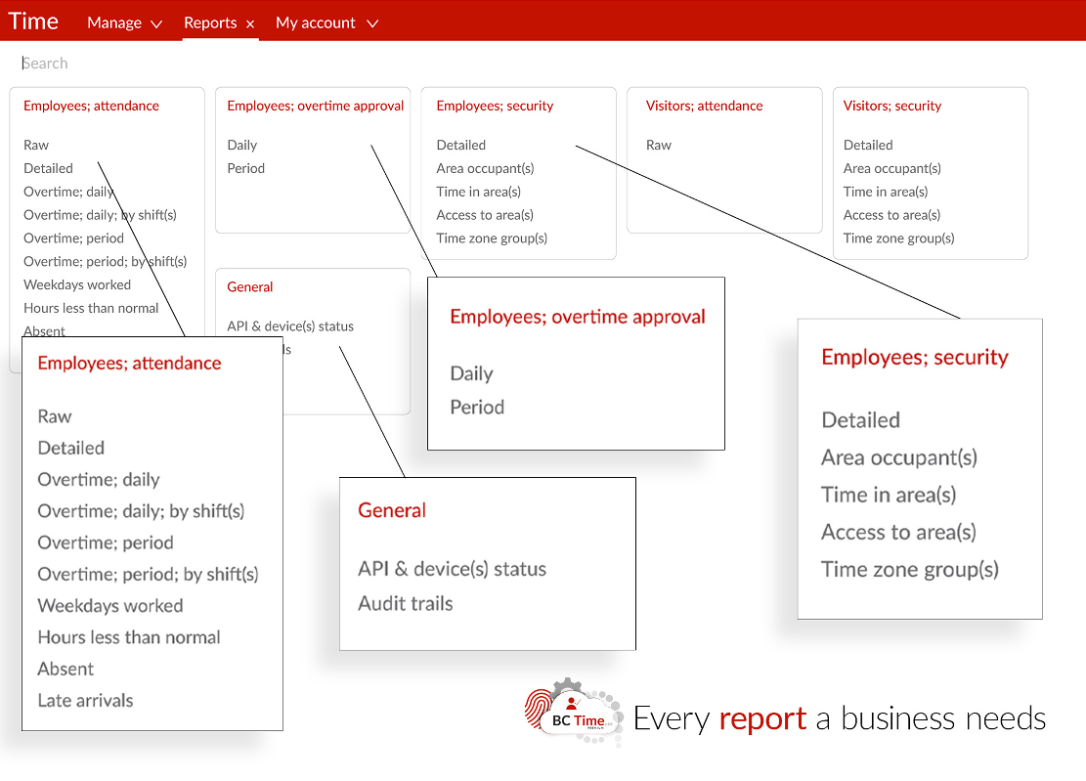1086x781 pixels.
Task: Open the Detailed report under Visitors; security
Action: tap(868, 145)
